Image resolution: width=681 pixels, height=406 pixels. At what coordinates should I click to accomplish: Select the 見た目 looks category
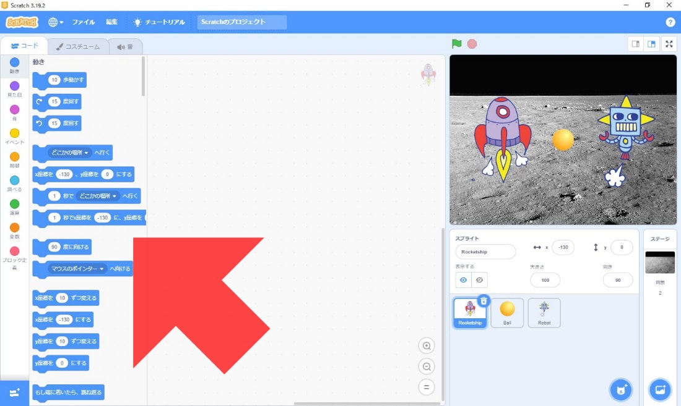14,89
